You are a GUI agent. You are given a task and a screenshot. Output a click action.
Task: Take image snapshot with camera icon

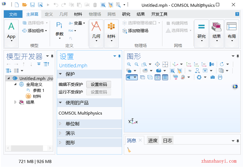click(212, 77)
